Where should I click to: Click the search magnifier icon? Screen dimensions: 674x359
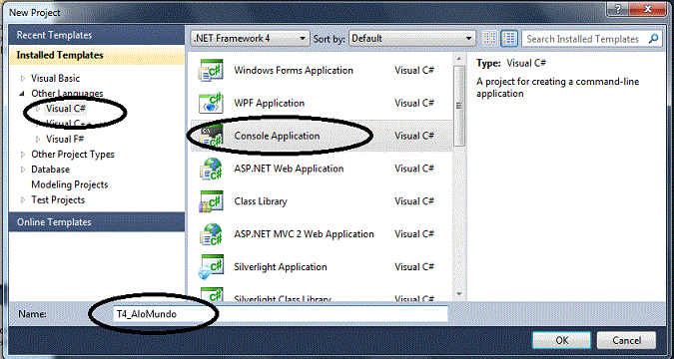[x=652, y=39]
